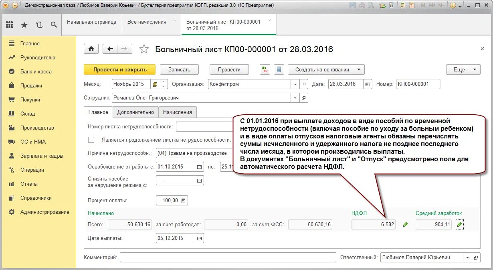Open the Руководителю section
493x270 pixels.
pos(38,57)
